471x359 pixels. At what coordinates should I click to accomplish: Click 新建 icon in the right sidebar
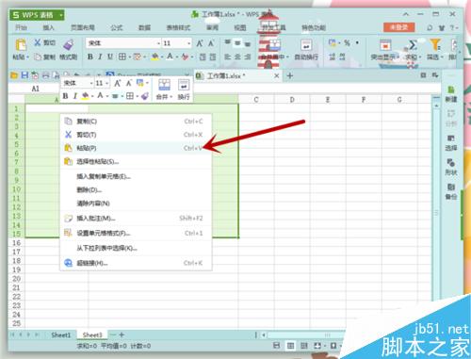(x=451, y=90)
